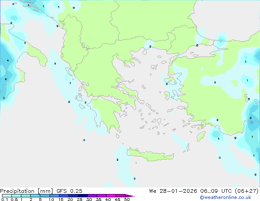Click legend scale label "45"
The height and width of the screenshot is (201, 260).
coord(117,199)
